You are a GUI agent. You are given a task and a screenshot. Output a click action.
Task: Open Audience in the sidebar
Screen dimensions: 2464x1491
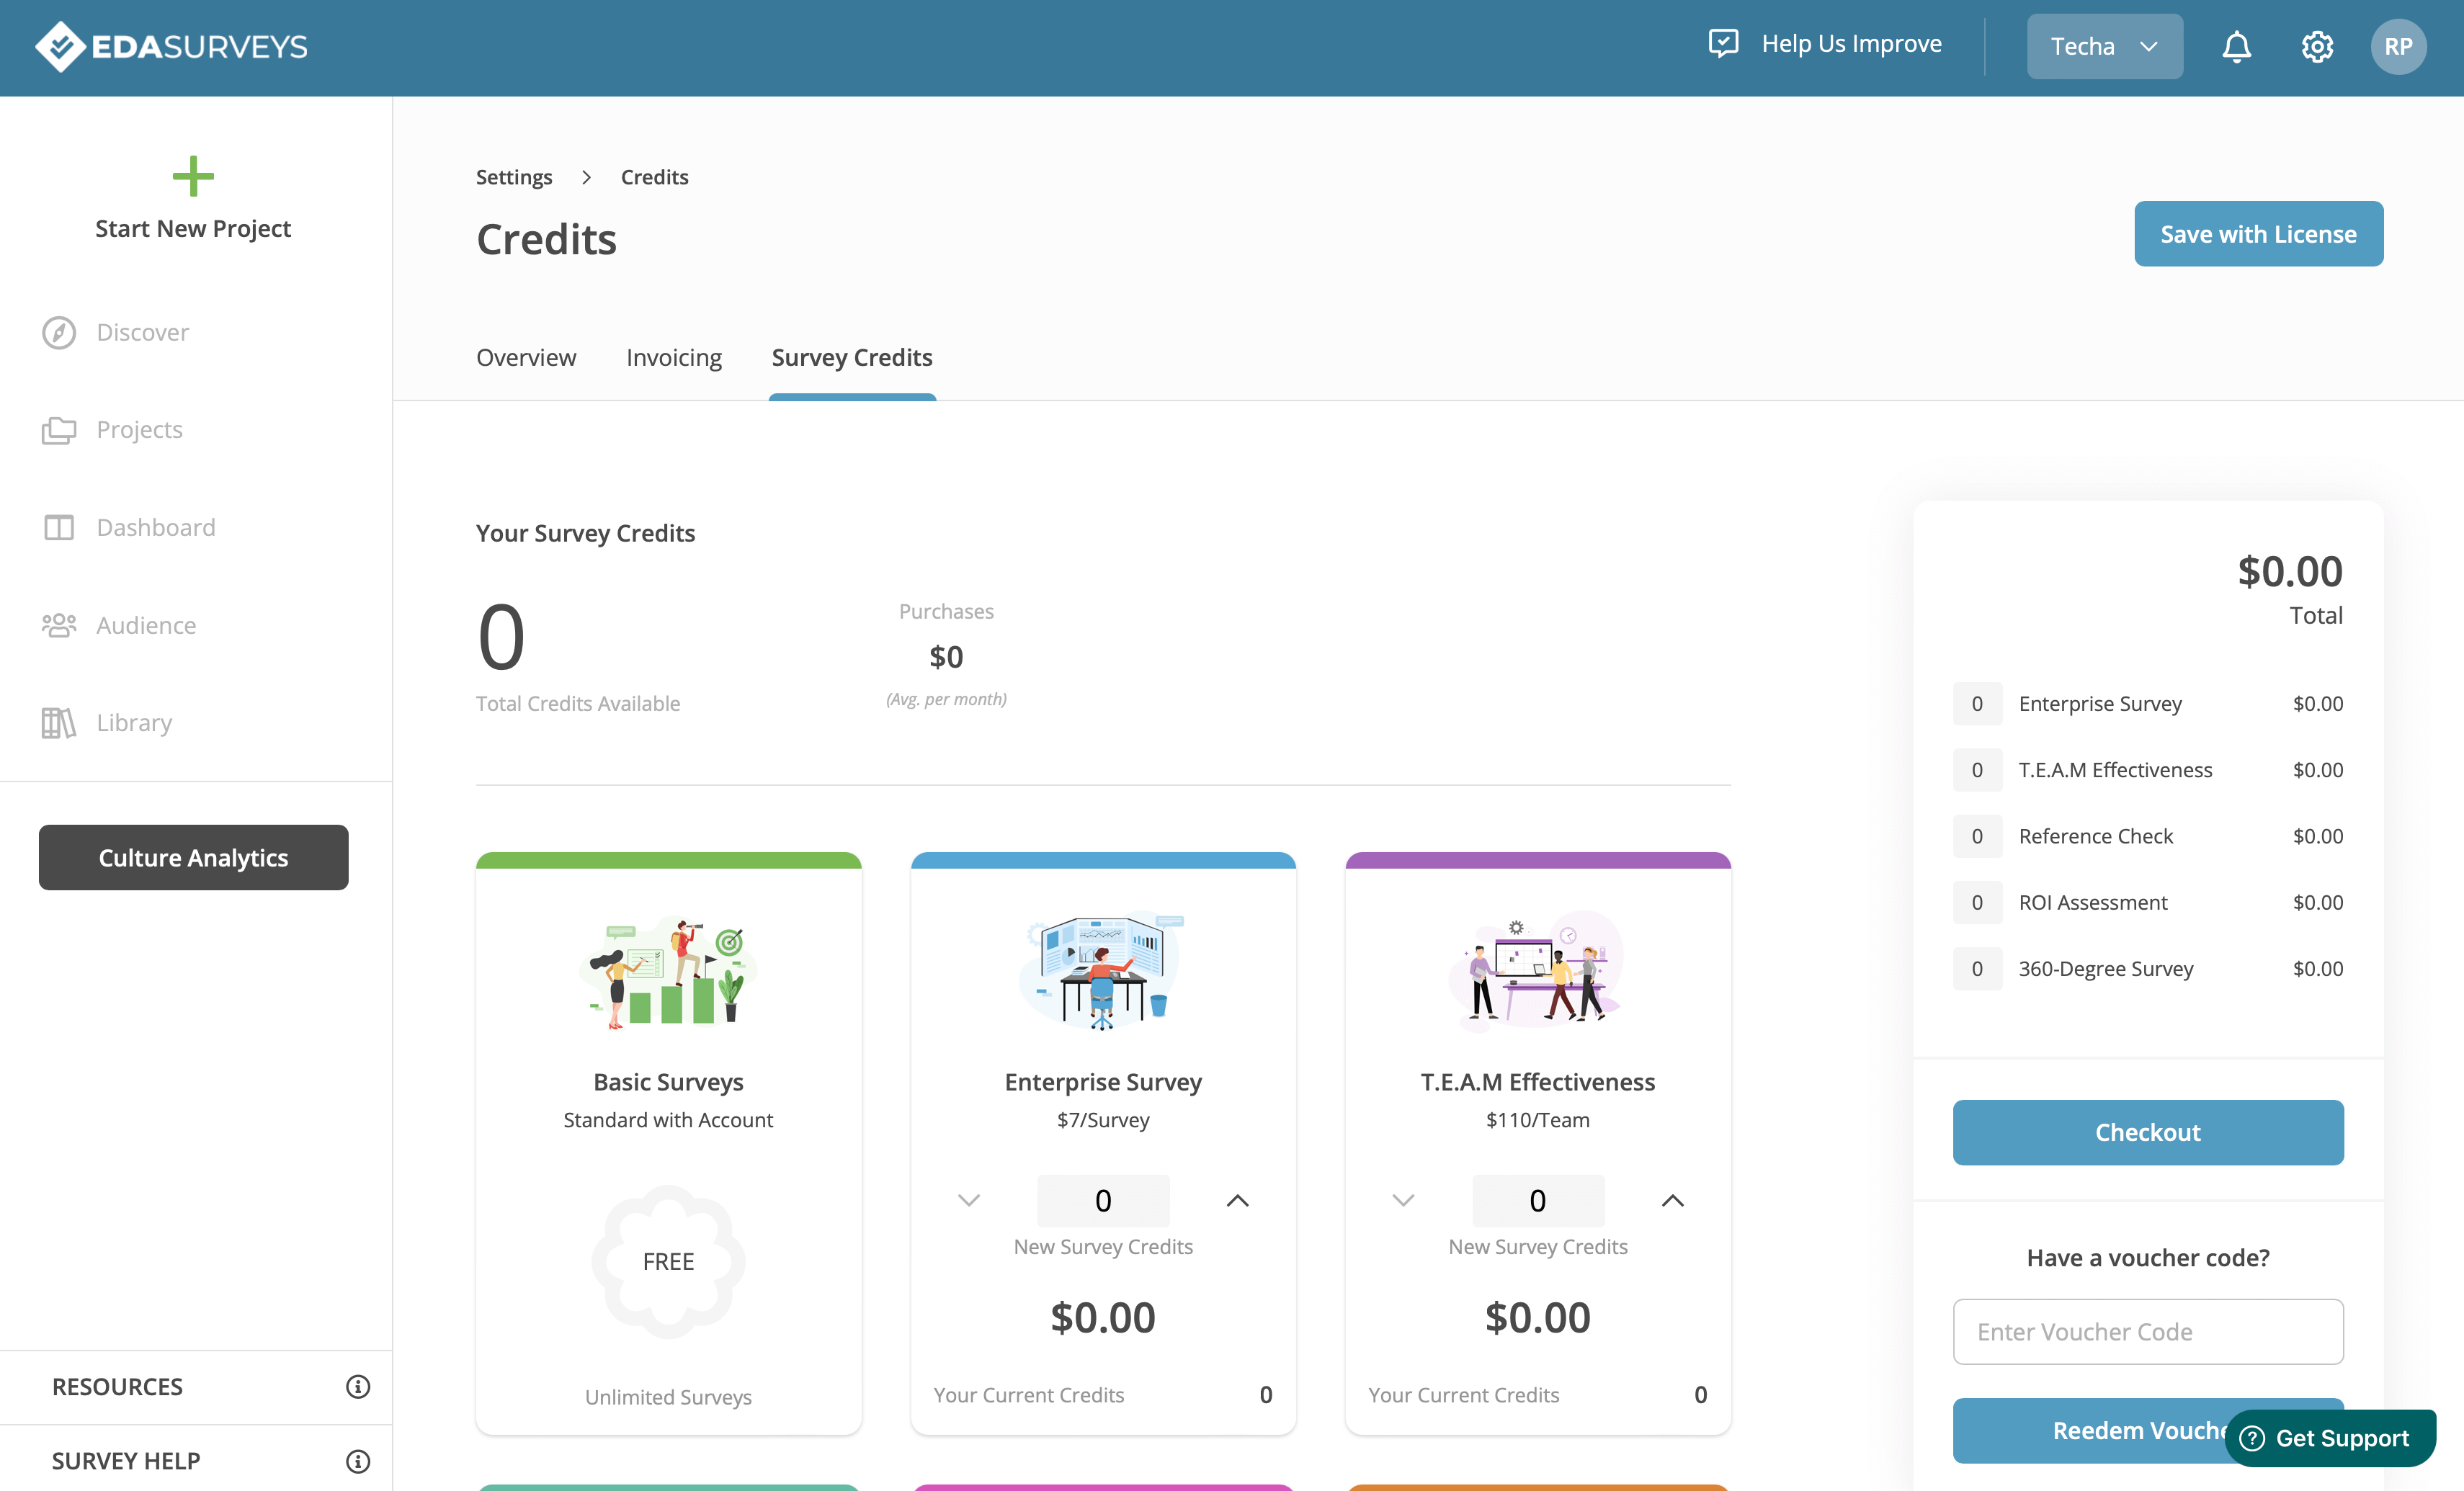145,625
